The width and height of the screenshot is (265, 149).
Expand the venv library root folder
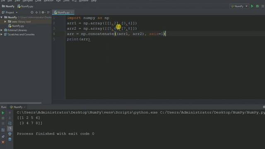point(5,22)
